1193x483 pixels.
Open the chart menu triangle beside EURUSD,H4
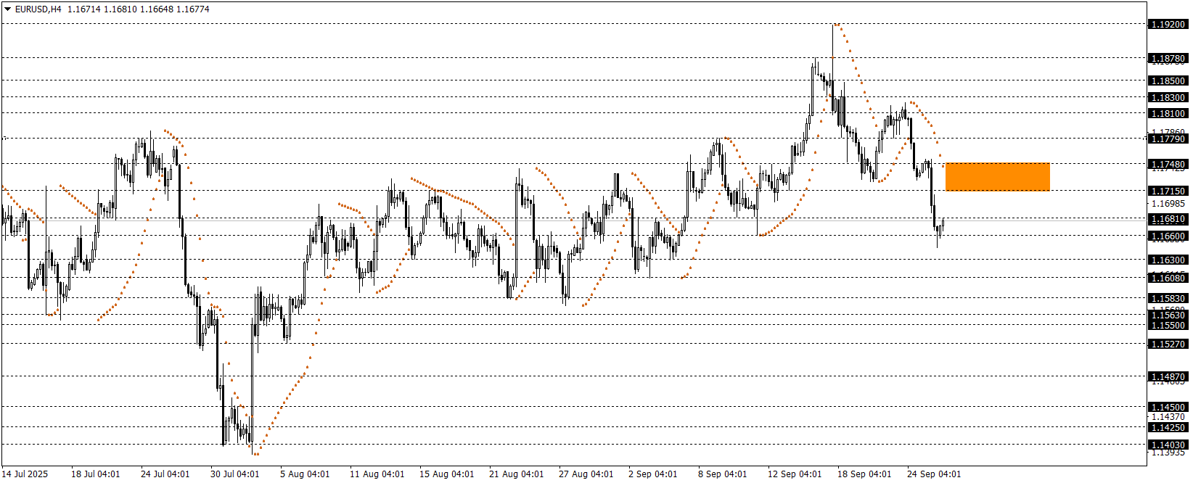[x=8, y=9]
